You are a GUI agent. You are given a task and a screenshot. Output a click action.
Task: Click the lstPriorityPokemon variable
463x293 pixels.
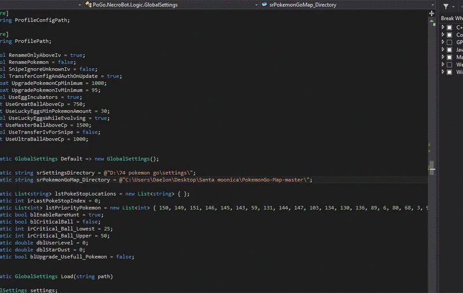coord(74,208)
